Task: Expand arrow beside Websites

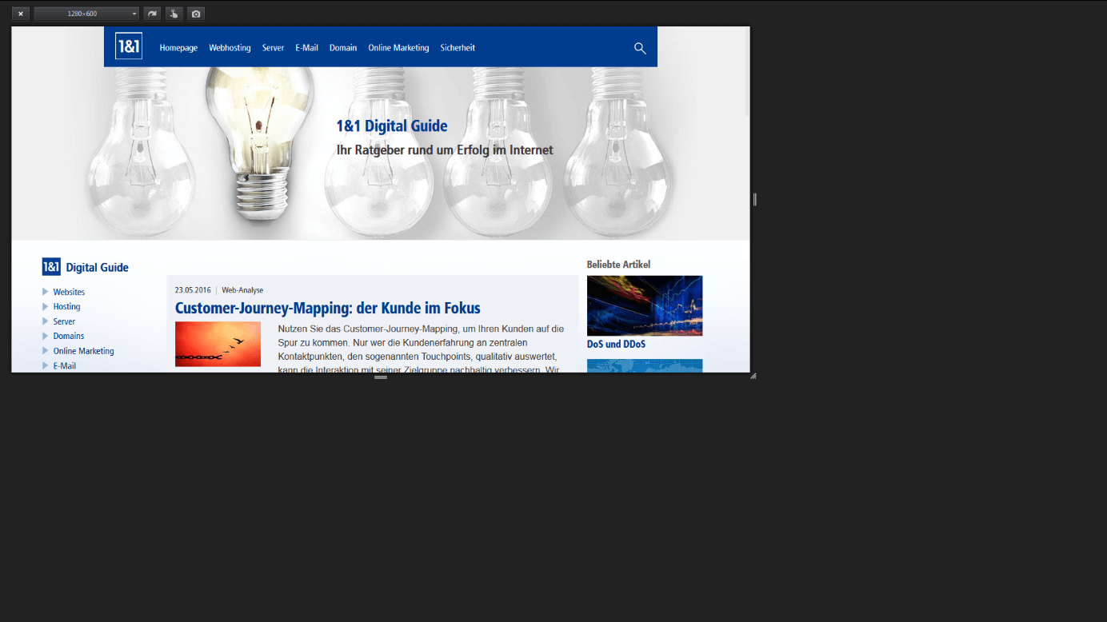Action: click(x=46, y=292)
